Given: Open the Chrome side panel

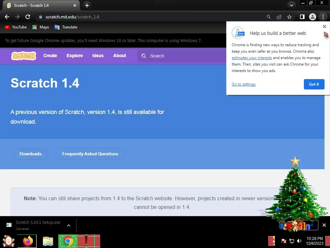Looking at the screenshot, I should [x=302, y=17].
